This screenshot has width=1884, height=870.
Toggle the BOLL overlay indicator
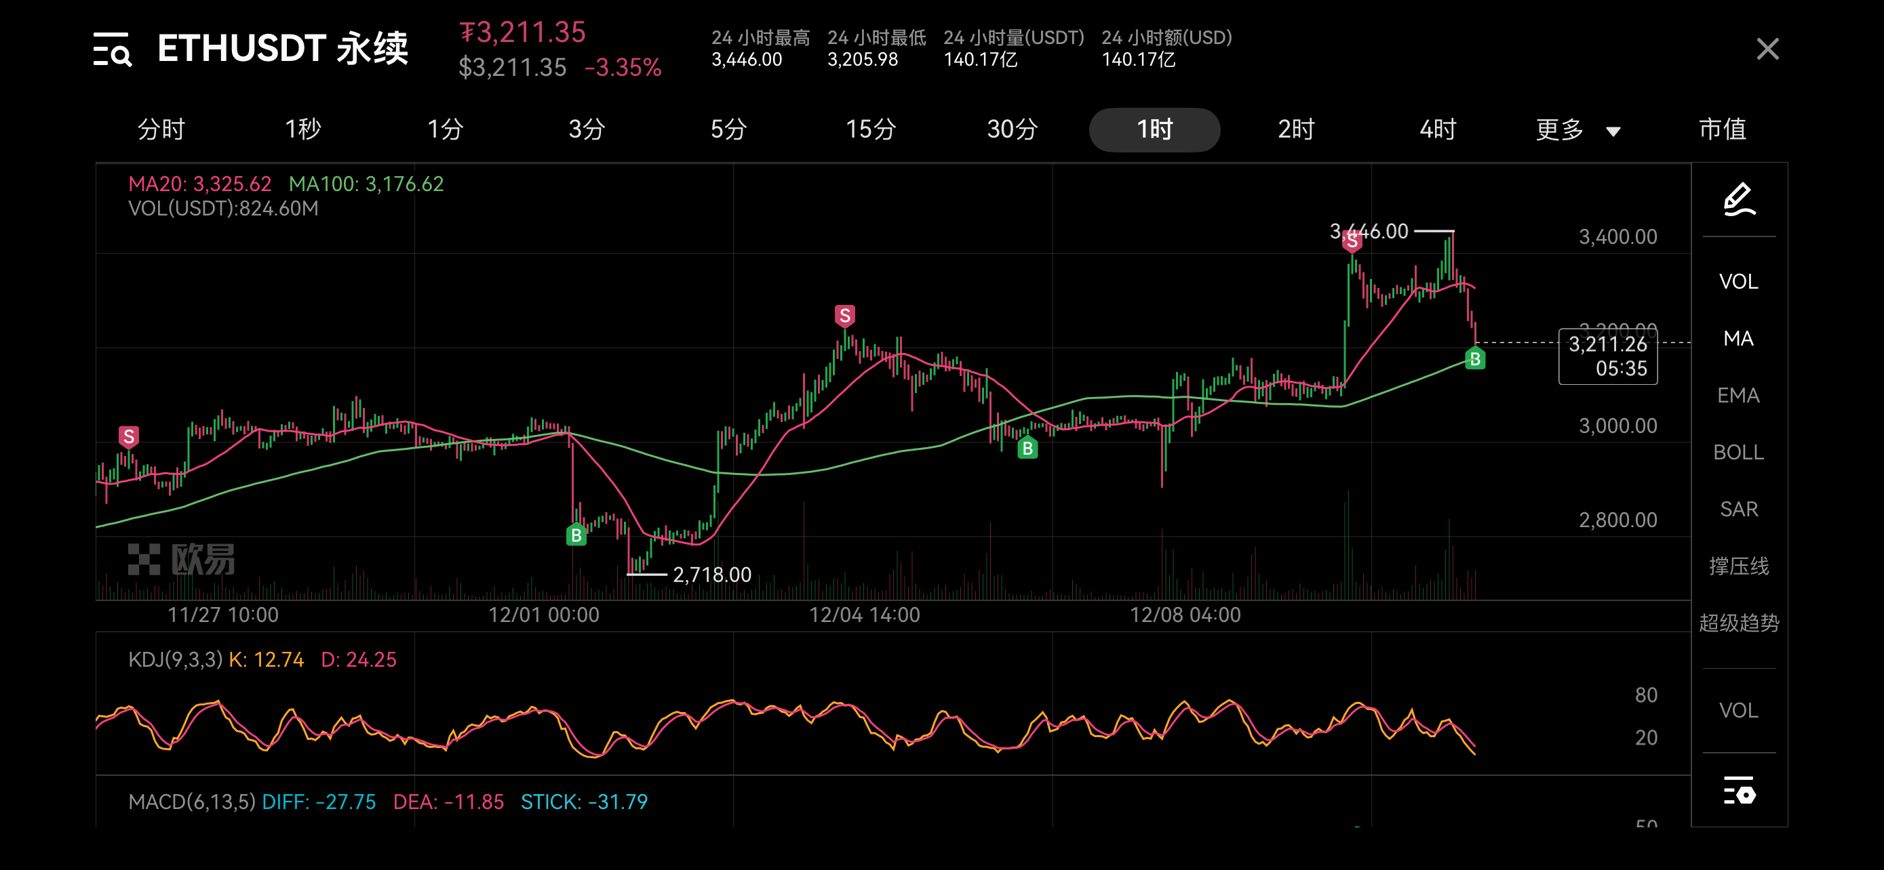point(1738,452)
